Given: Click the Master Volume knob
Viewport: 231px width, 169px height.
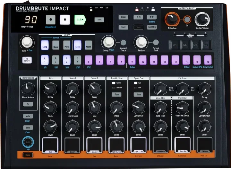Looking at the screenshot, I should [x=202, y=19].
